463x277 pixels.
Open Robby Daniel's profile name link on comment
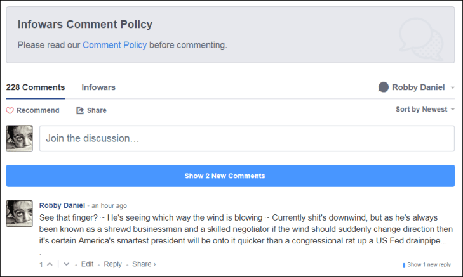point(62,205)
